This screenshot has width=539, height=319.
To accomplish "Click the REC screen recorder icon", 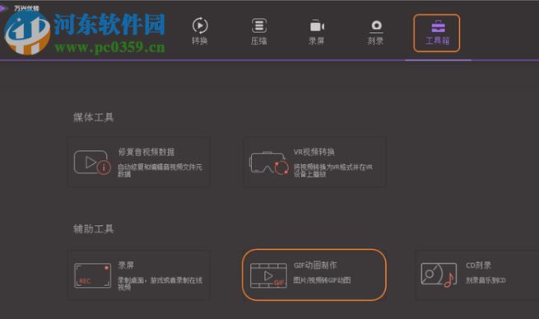I will pyautogui.click(x=92, y=275).
